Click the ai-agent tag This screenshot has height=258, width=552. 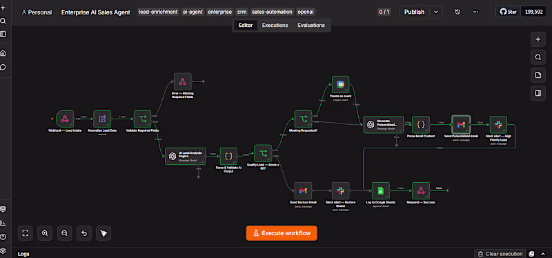coord(193,12)
